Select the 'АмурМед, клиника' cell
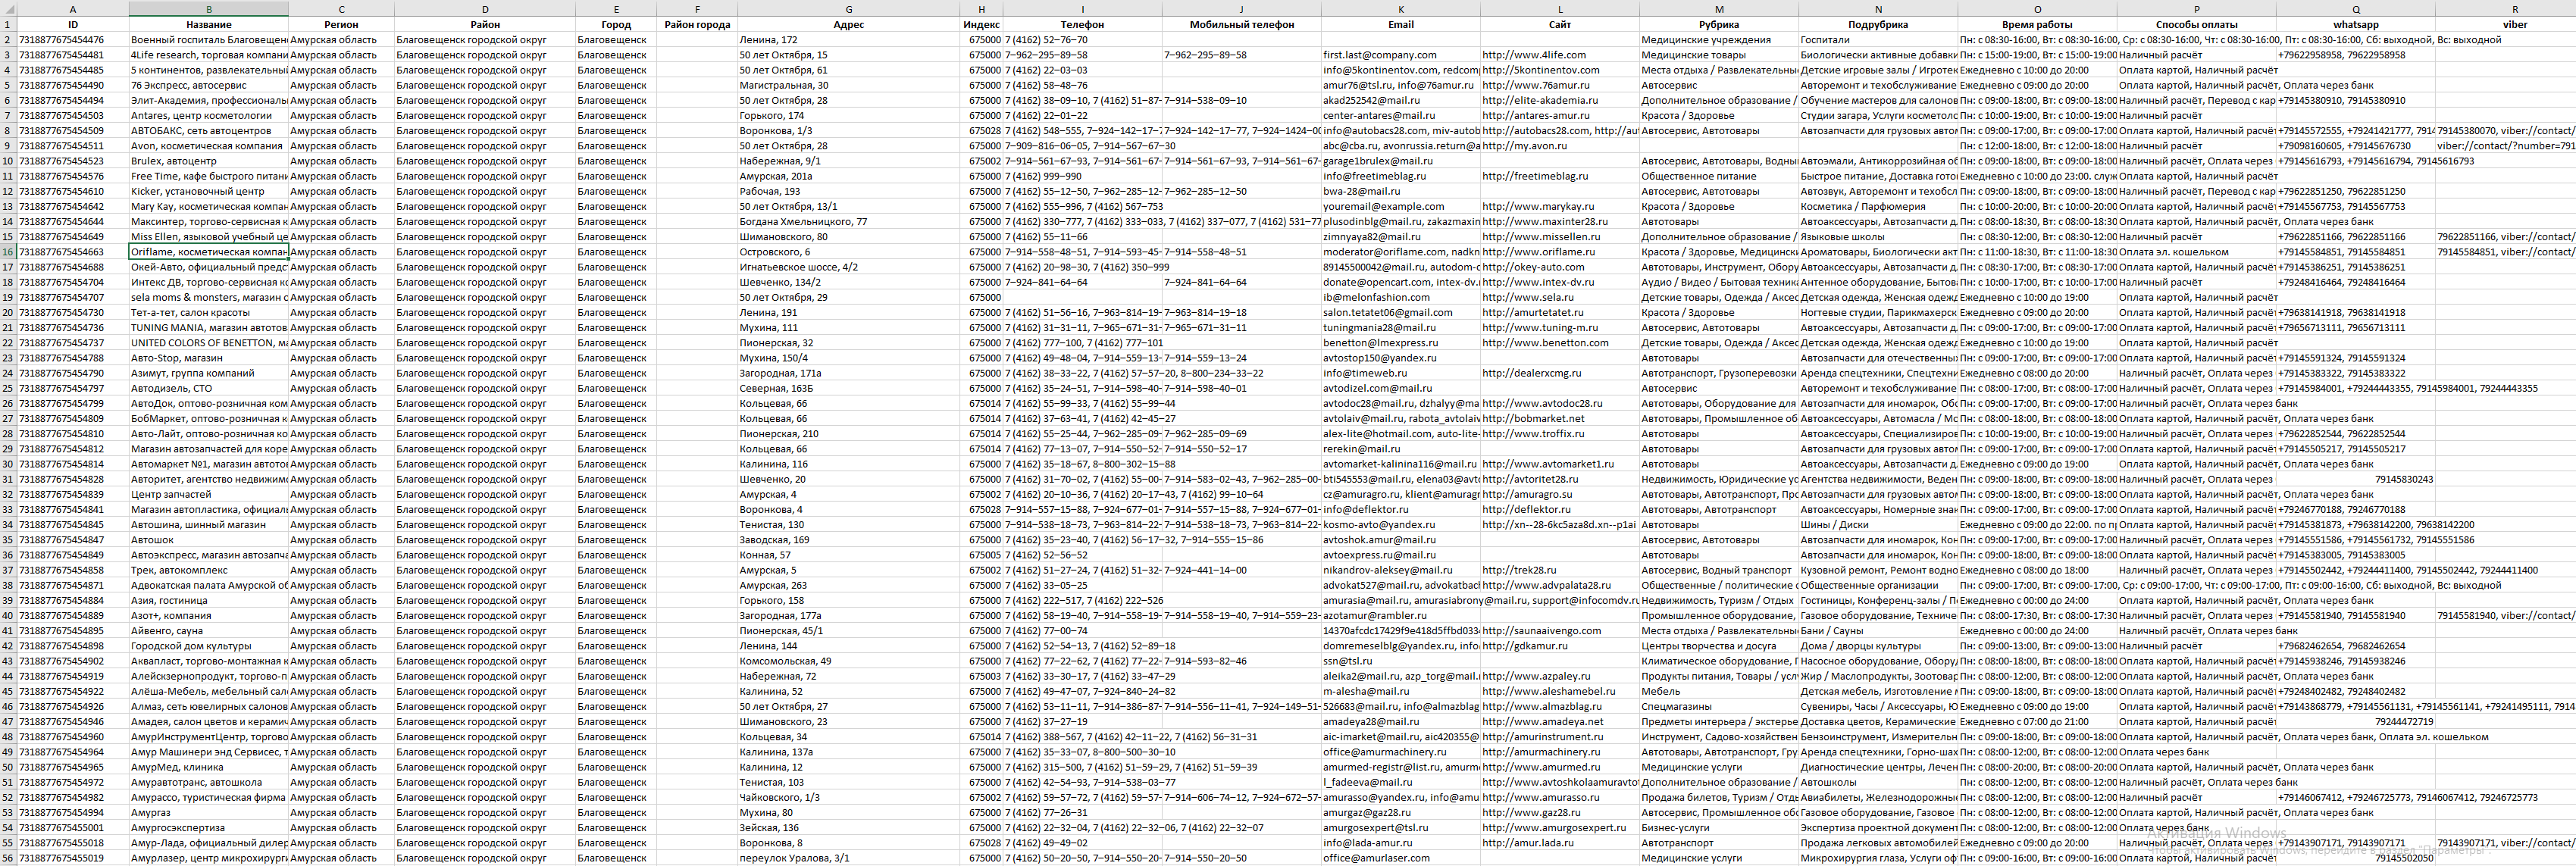This screenshot has width=2576, height=866. point(208,767)
